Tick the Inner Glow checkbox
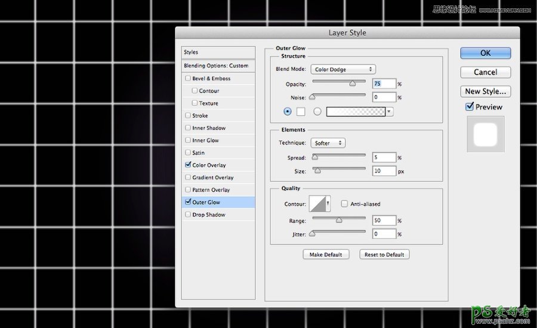The image size is (537, 328). click(x=188, y=140)
